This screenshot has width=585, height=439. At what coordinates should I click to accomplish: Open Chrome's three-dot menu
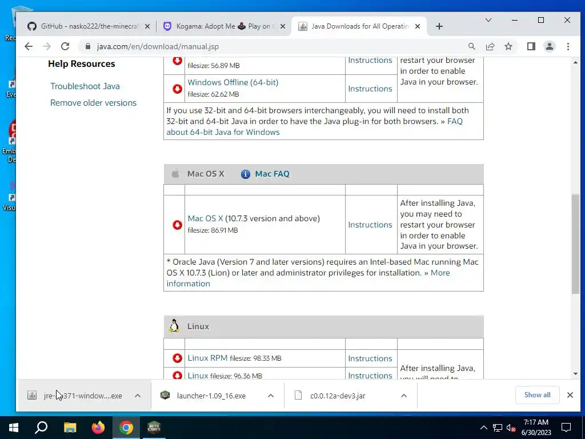[x=568, y=46]
